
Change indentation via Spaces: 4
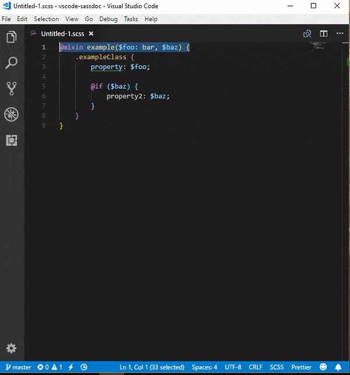205,367
